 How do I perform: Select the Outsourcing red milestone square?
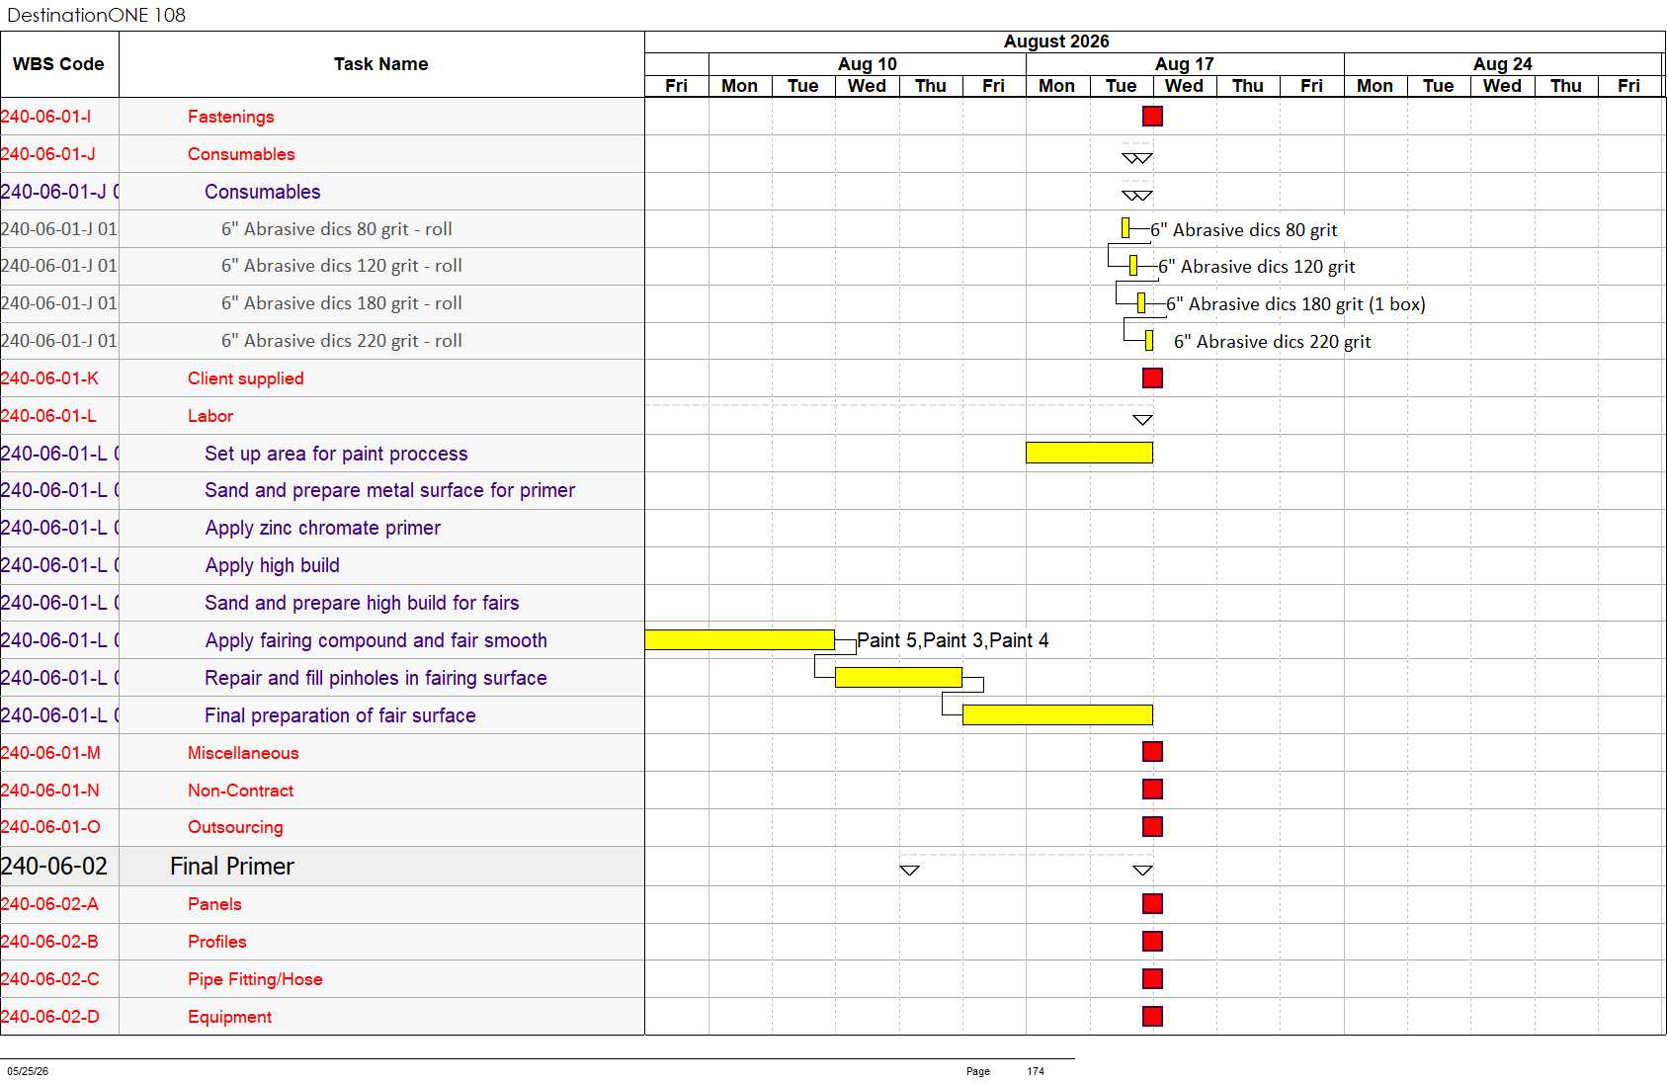pos(1152,827)
